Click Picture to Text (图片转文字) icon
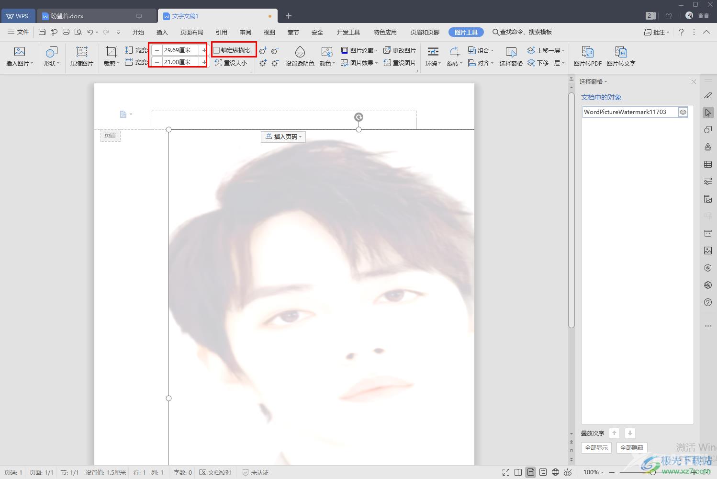 point(621,52)
